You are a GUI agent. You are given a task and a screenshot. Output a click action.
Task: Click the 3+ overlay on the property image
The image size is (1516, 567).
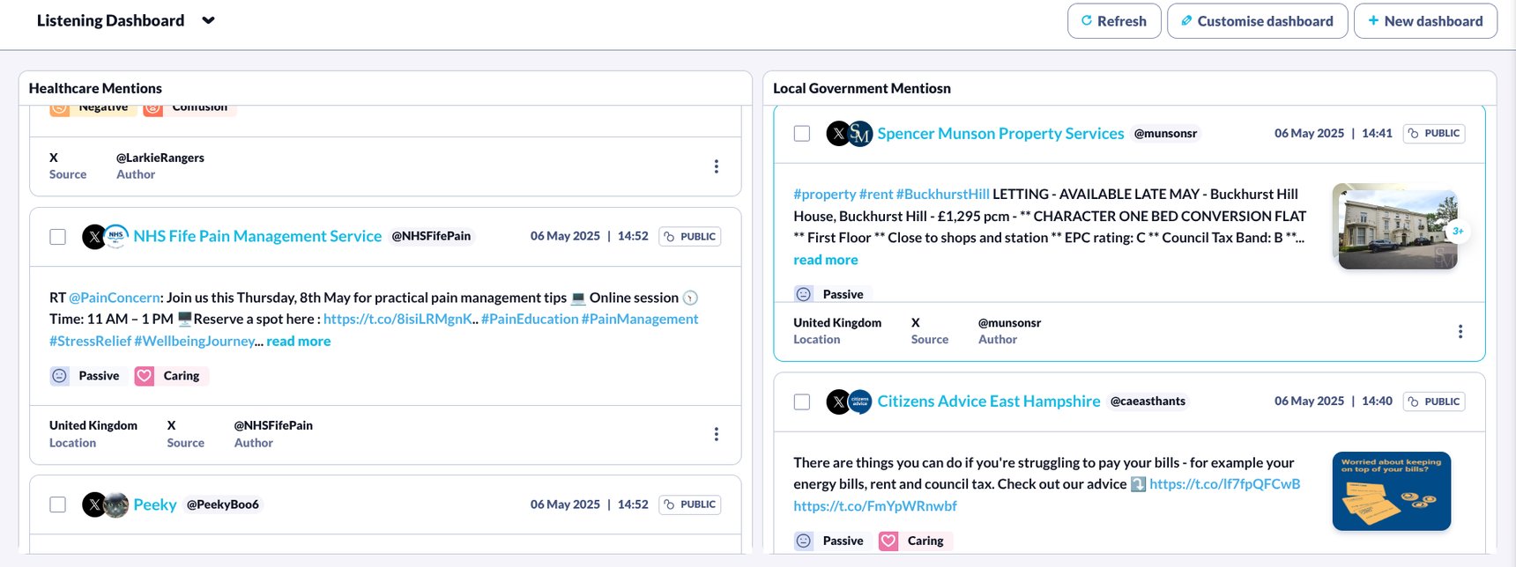click(x=1458, y=231)
